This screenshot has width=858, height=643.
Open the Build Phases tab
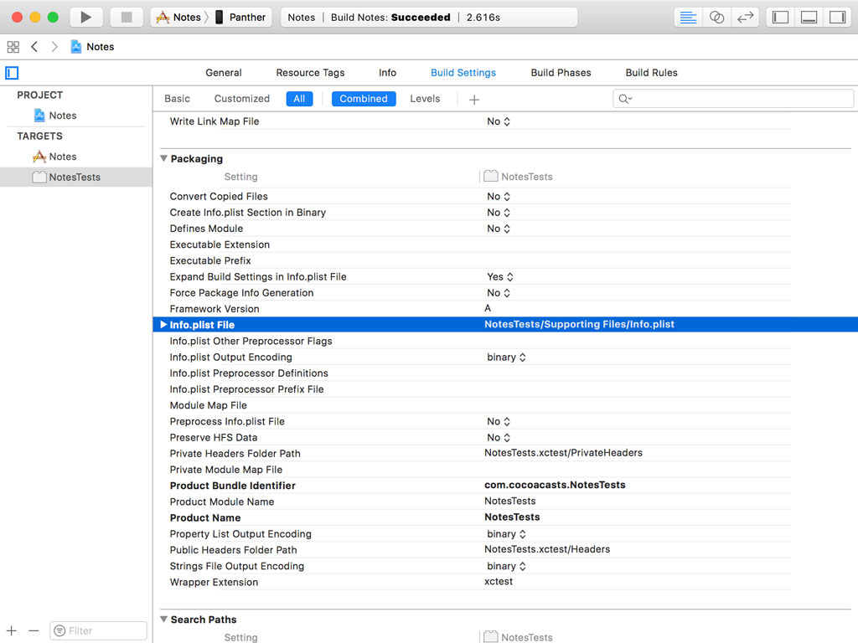[561, 73]
